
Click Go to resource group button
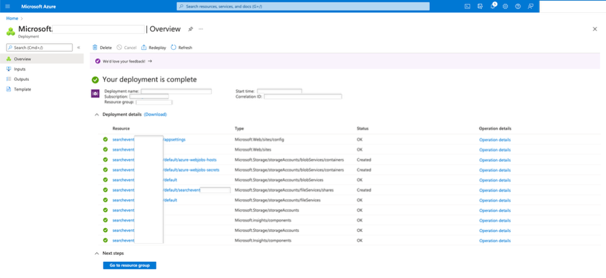click(x=129, y=266)
